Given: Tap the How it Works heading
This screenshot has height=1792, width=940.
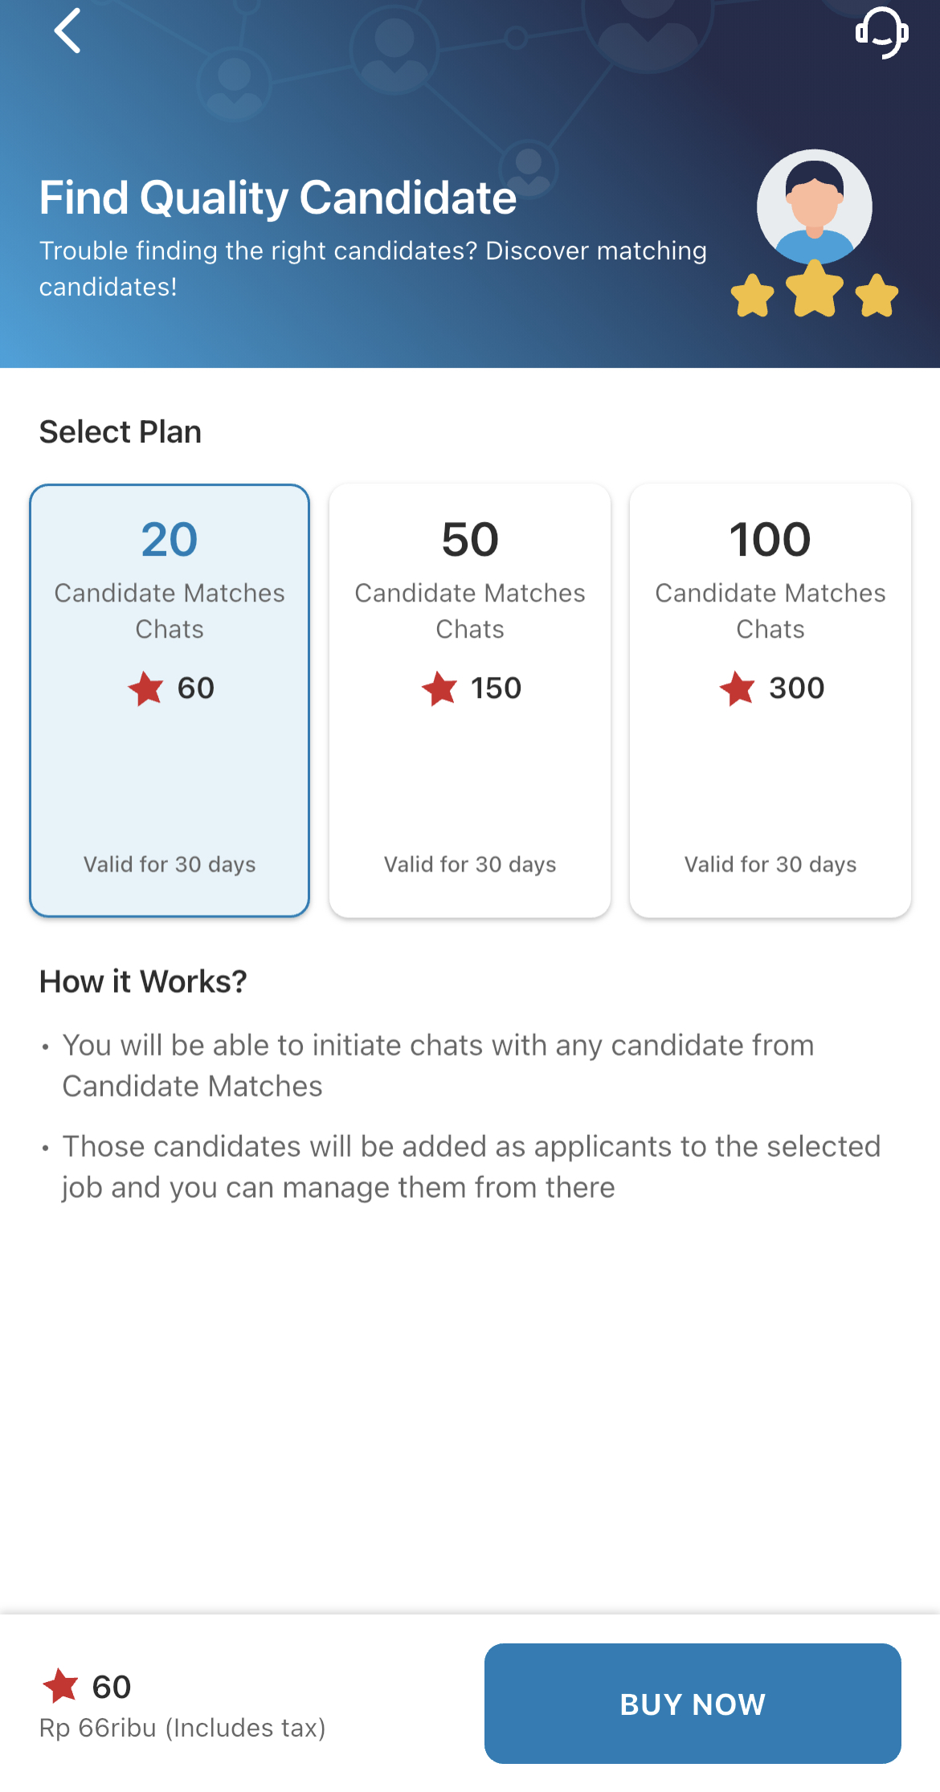Looking at the screenshot, I should click(142, 982).
